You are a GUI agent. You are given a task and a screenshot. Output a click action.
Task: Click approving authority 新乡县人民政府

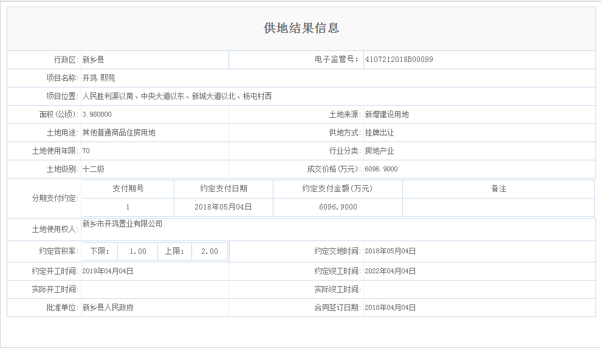click(108, 307)
